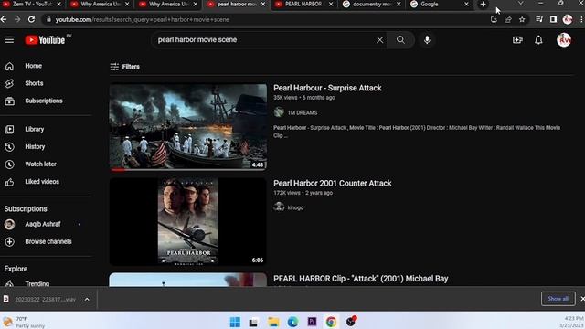Open Premiere Pro from taskbar
This screenshot has height=329, width=585.
click(312, 322)
